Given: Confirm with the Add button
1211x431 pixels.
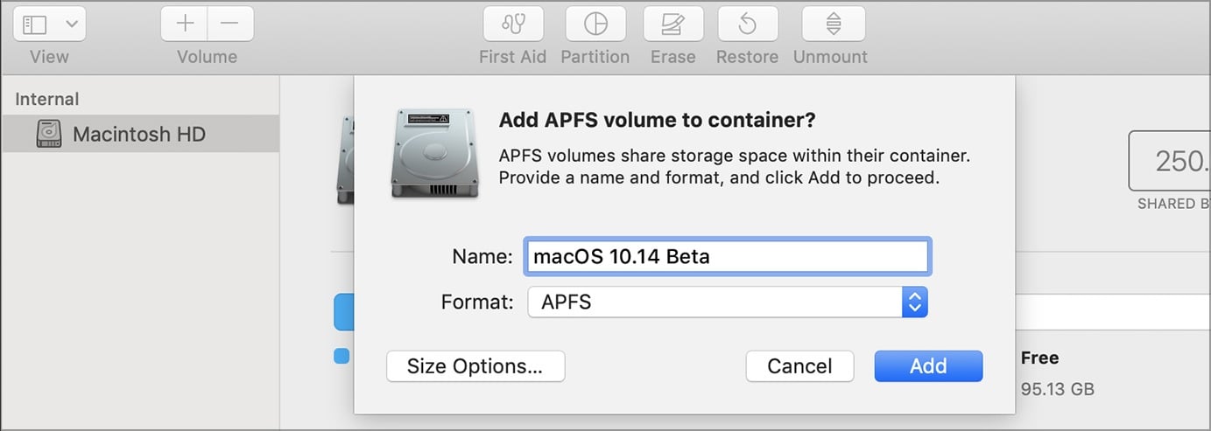Looking at the screenshot, I should (928, 366).
